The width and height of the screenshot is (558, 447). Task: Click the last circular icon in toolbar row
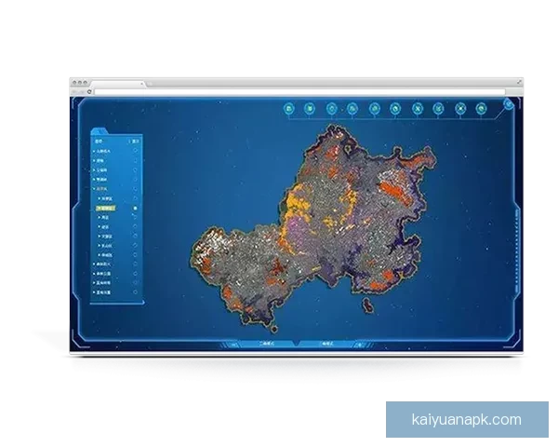[x=482, y=109]
